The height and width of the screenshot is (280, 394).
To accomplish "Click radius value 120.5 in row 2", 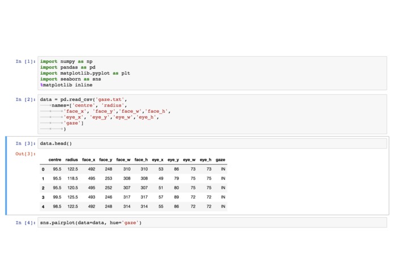I will click(x=73, y=188).
